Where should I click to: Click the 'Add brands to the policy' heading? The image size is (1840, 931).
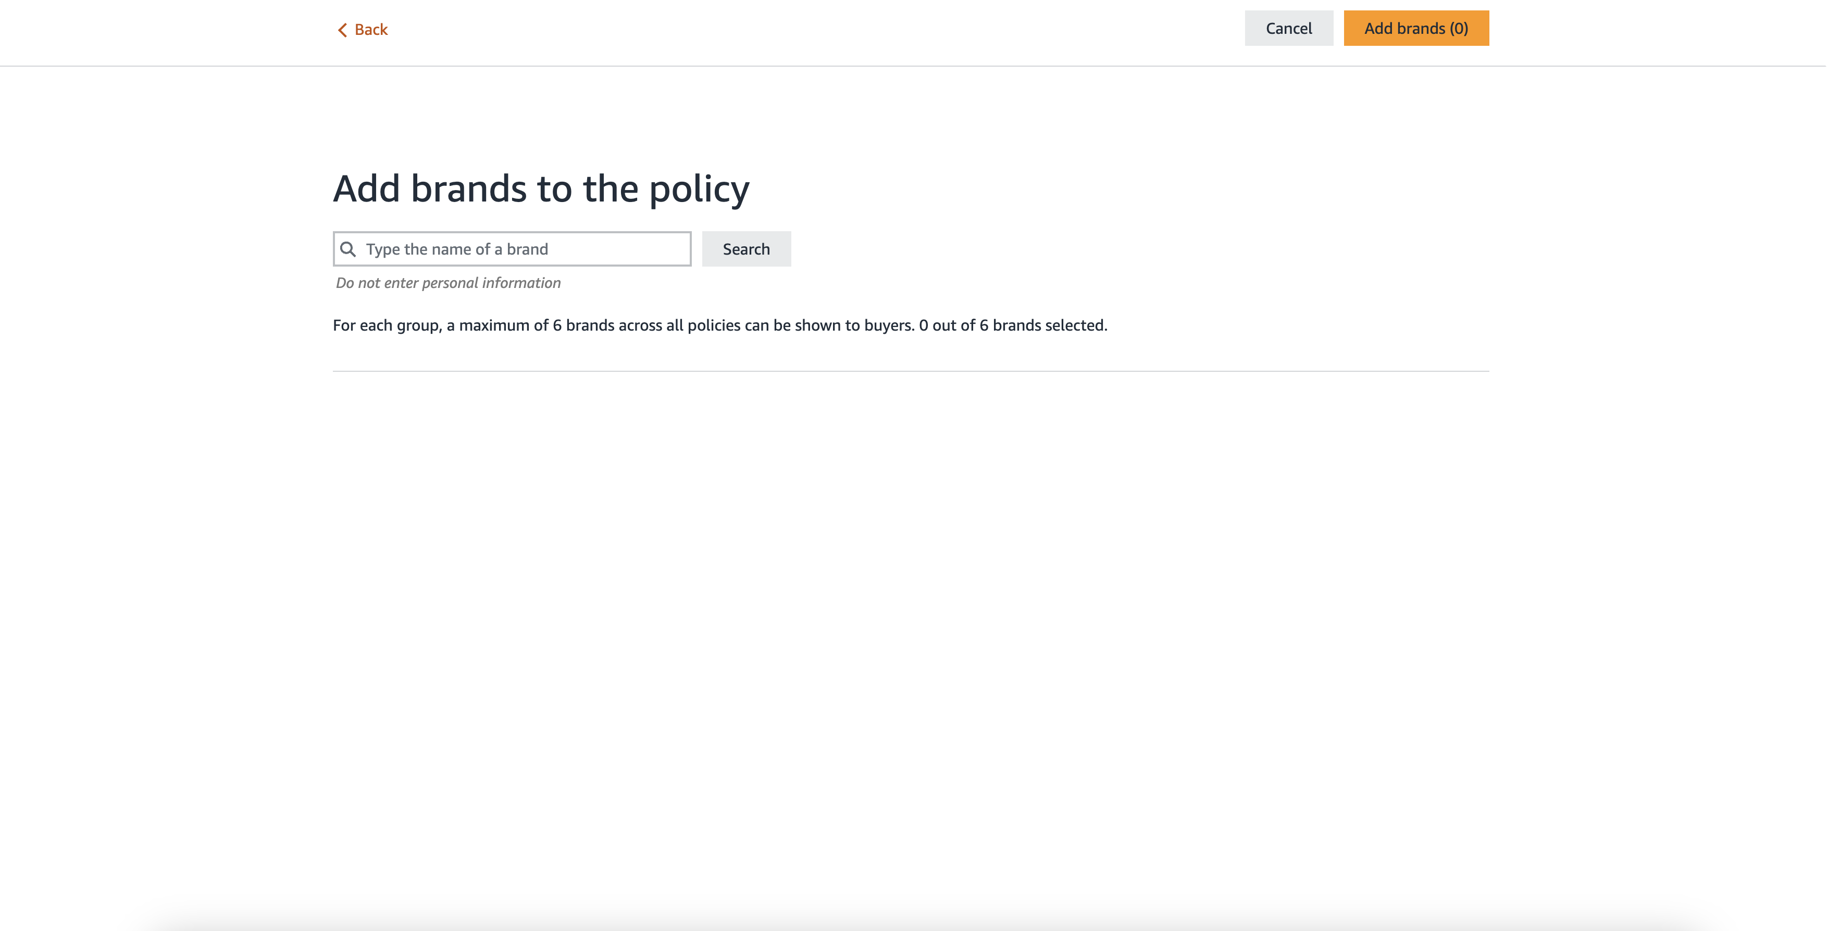(541, 188)
